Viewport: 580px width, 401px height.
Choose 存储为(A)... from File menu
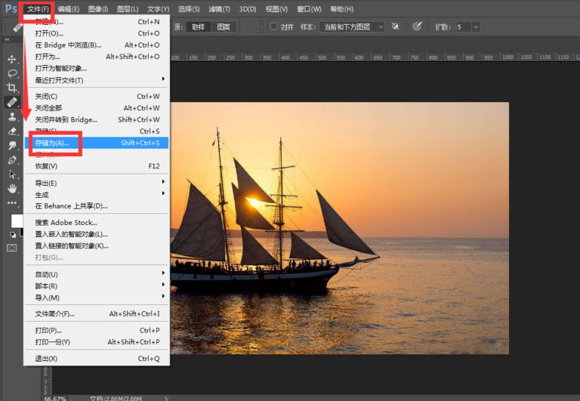click(x=52, y=142)
